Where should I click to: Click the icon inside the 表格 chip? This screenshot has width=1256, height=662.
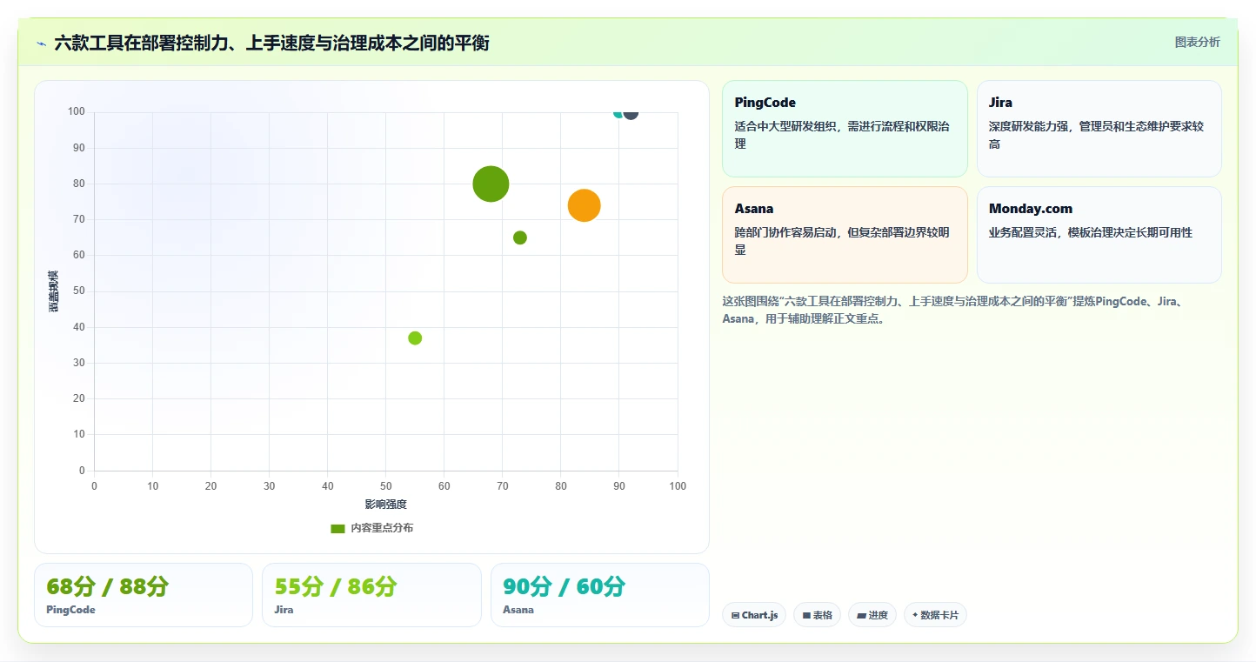pos(806,615)
